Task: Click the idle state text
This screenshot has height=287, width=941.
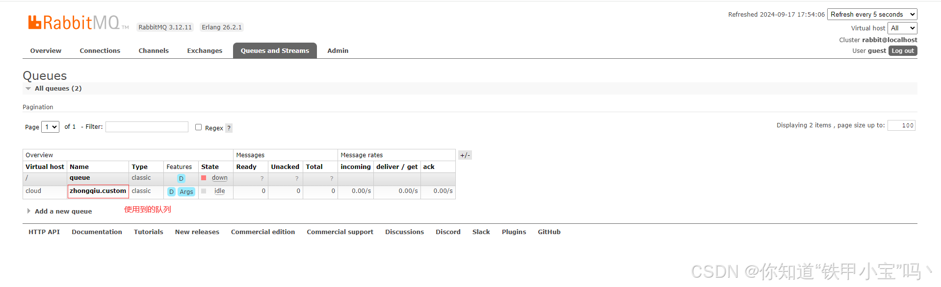Action: [x=220, y=191]
